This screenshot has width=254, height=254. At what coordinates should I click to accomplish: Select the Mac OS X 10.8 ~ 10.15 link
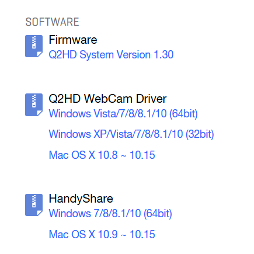click(102, 155)
